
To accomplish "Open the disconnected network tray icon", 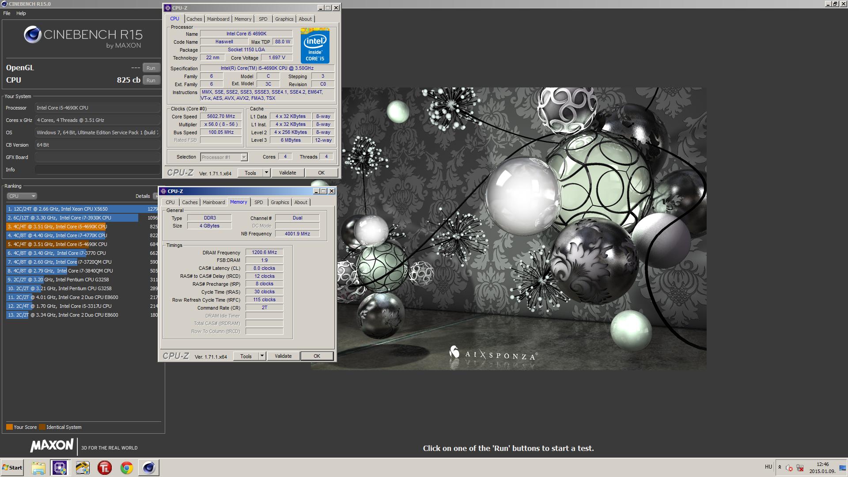I will (800, 468).
